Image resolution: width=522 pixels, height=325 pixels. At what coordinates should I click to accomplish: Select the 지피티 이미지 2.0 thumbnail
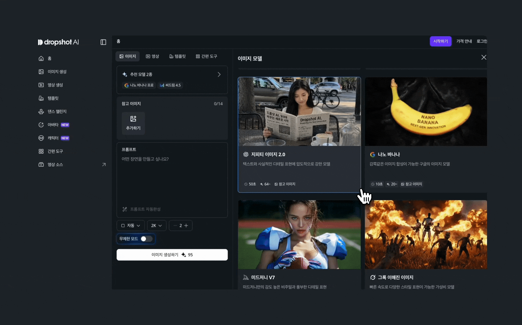click(299, 112)
